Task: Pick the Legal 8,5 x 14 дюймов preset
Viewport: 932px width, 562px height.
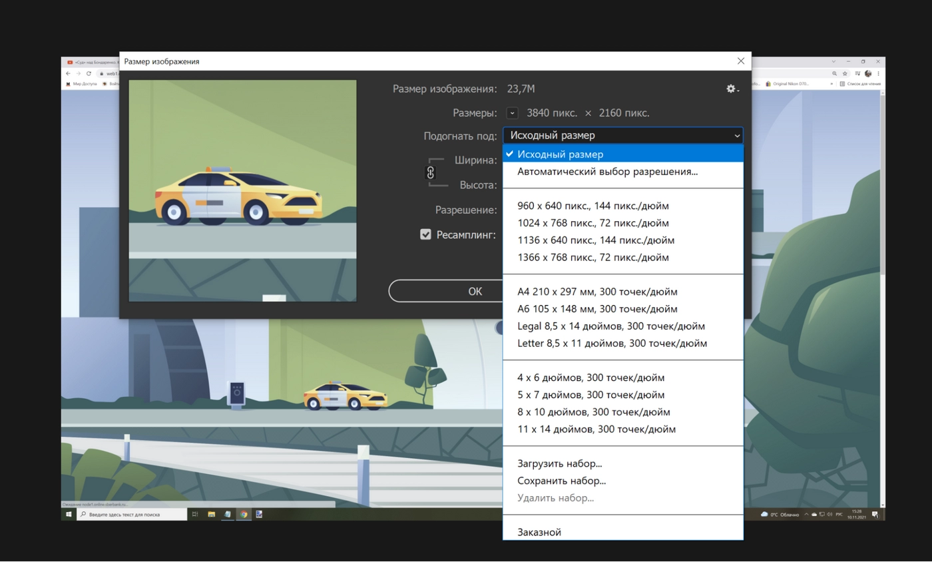Action: tap(622, 326)
